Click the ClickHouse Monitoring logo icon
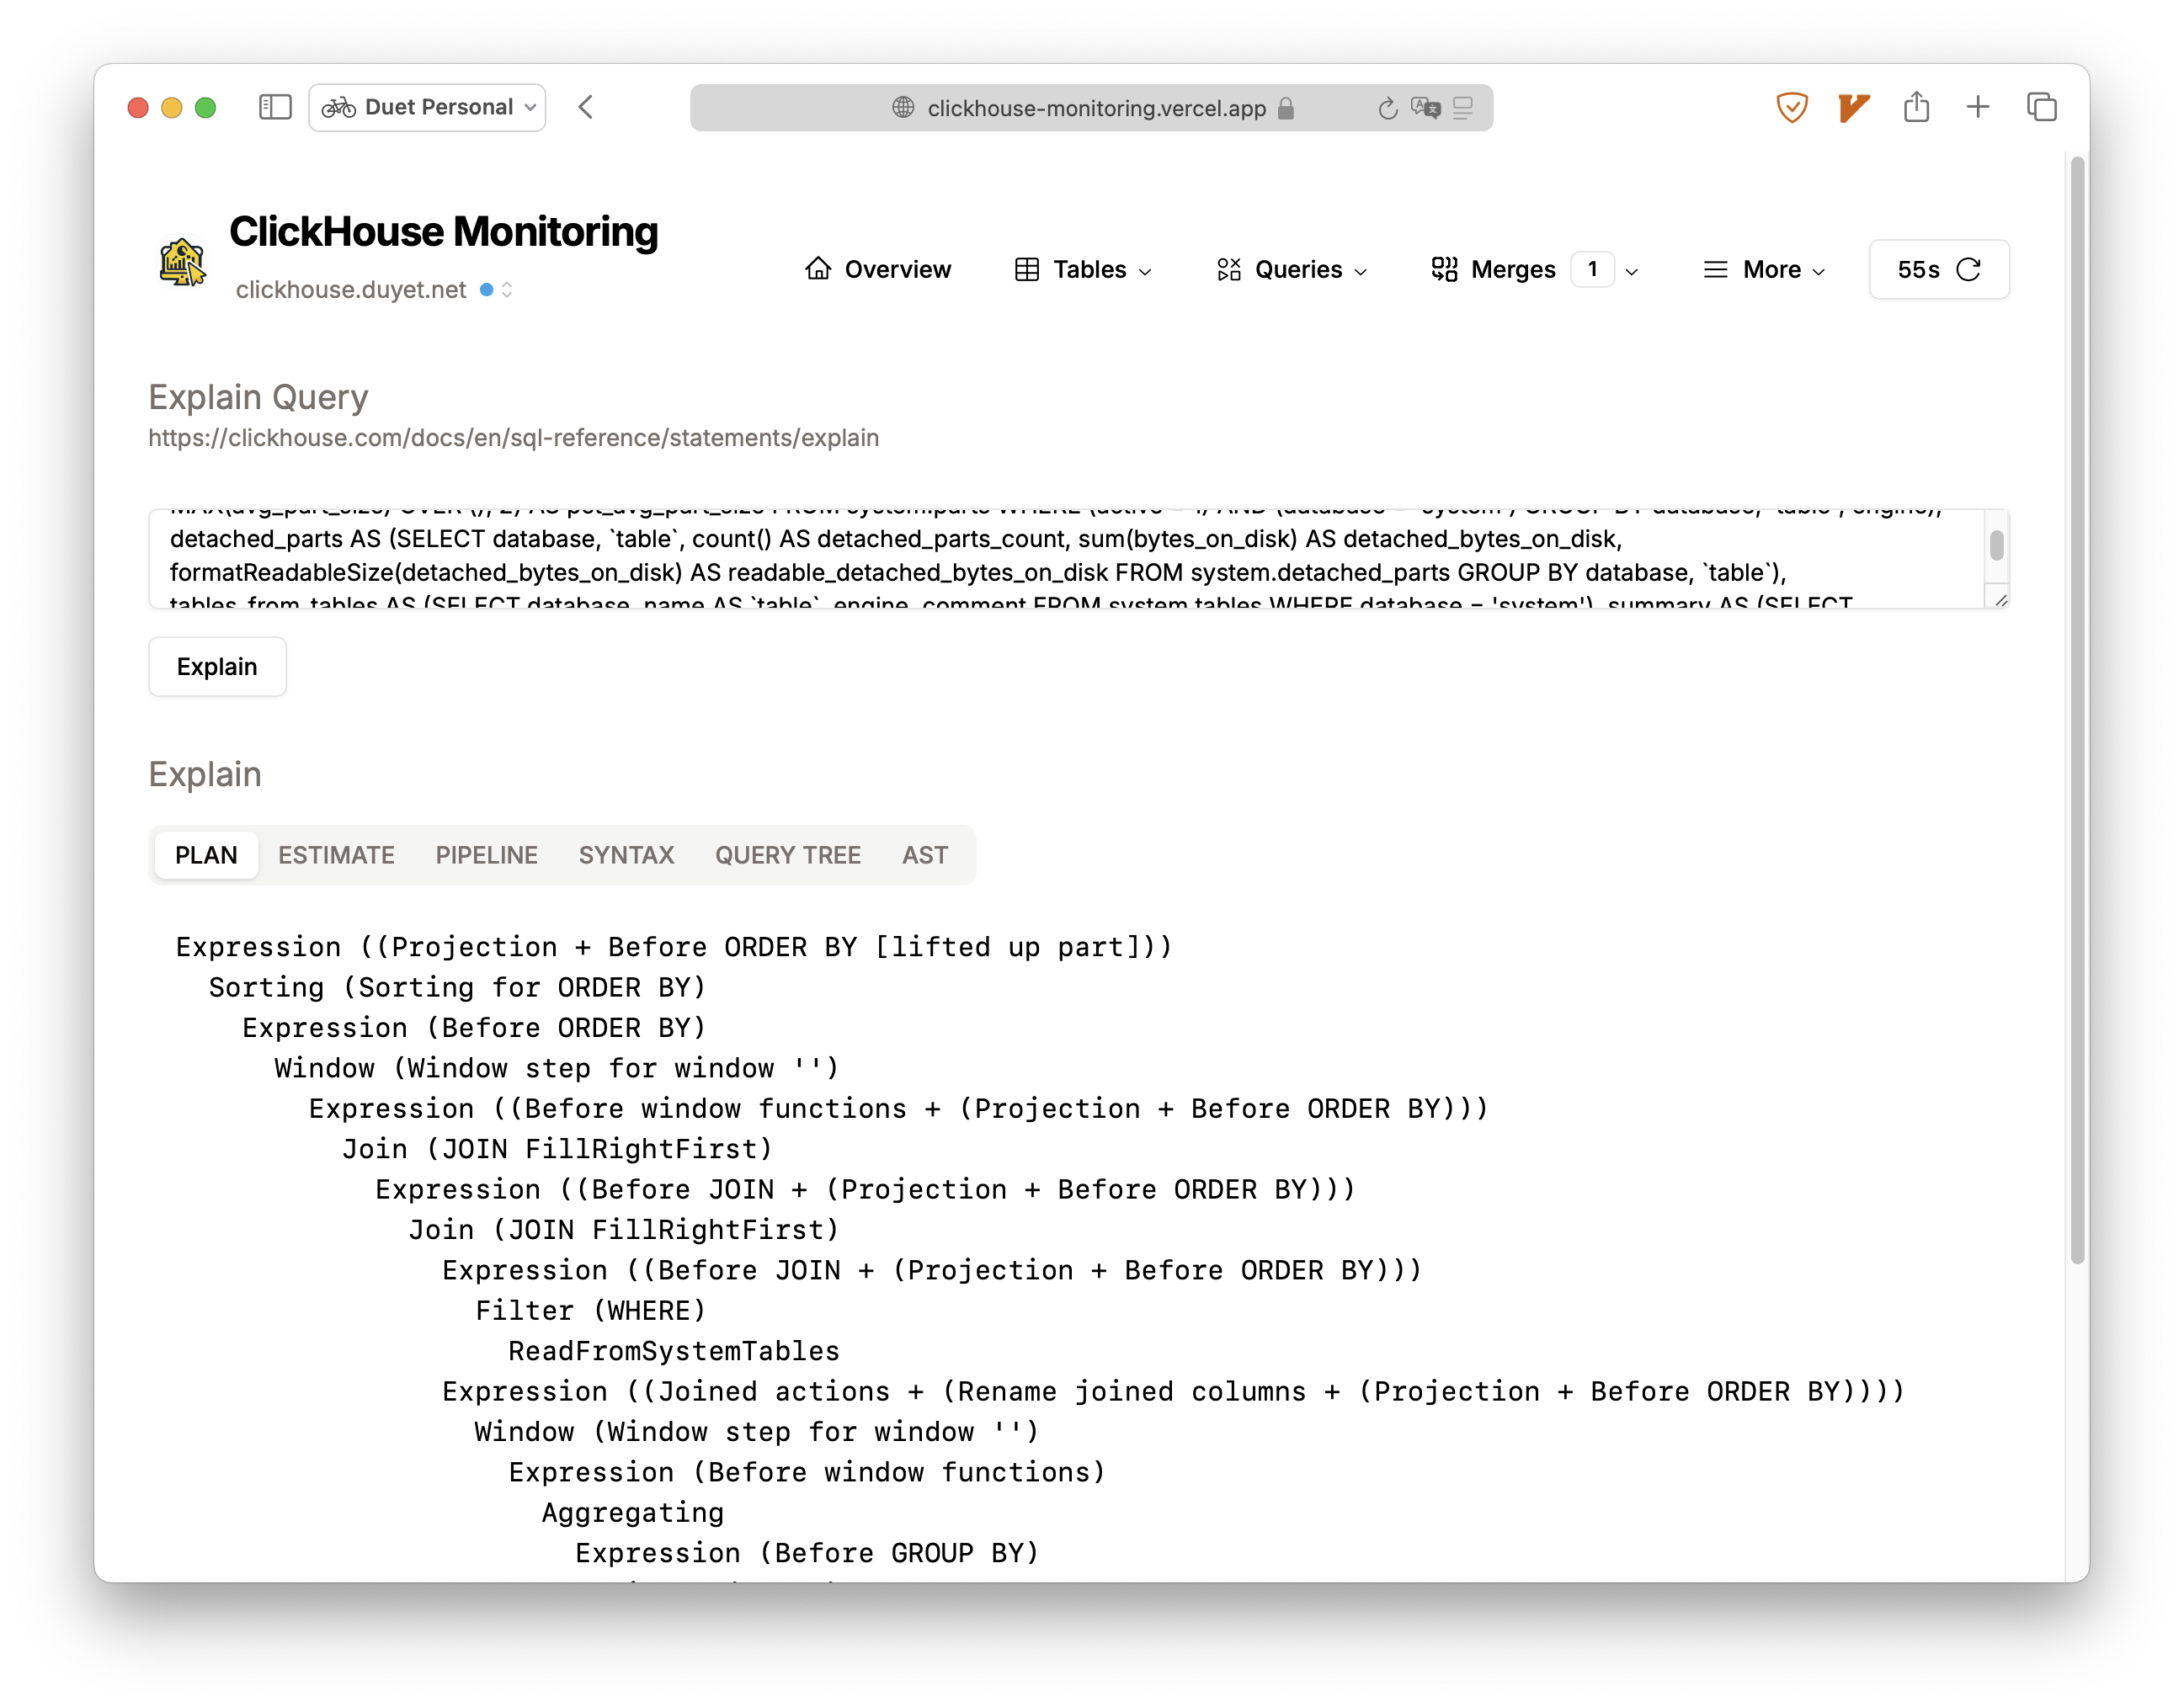Screen dimensions: 2184x1707 point(182,262)
